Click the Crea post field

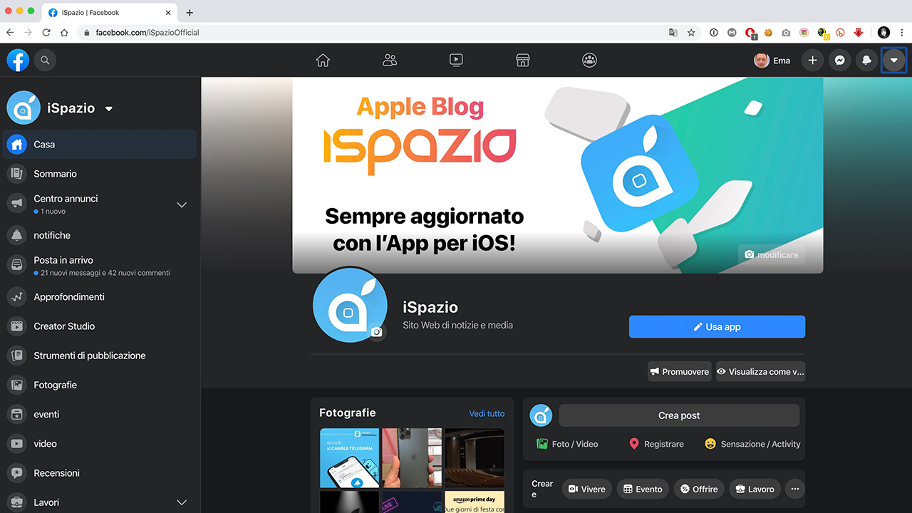pyautogui.click(x=679, y=415)
